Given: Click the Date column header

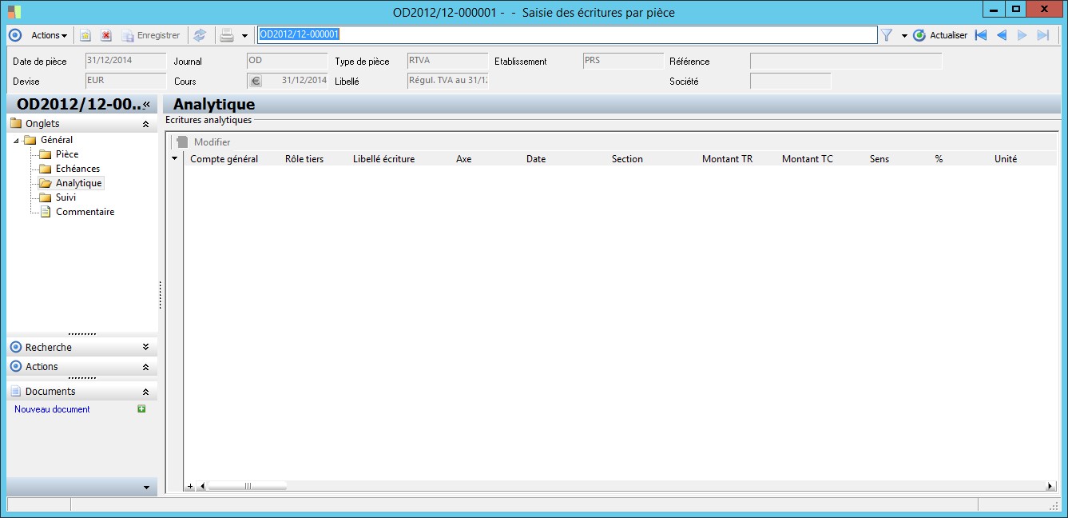Looking at the screenshot, I should (x=536, y=159).
